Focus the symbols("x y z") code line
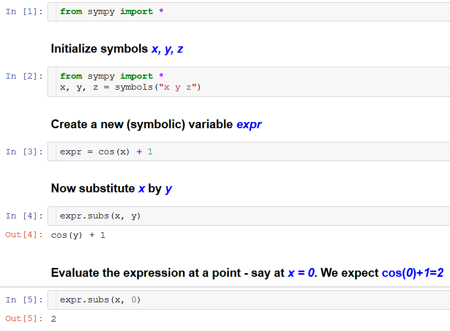Image resolution: width=450 pixels, height=331 pixels. pyautogui.click(x=130, y=87)
